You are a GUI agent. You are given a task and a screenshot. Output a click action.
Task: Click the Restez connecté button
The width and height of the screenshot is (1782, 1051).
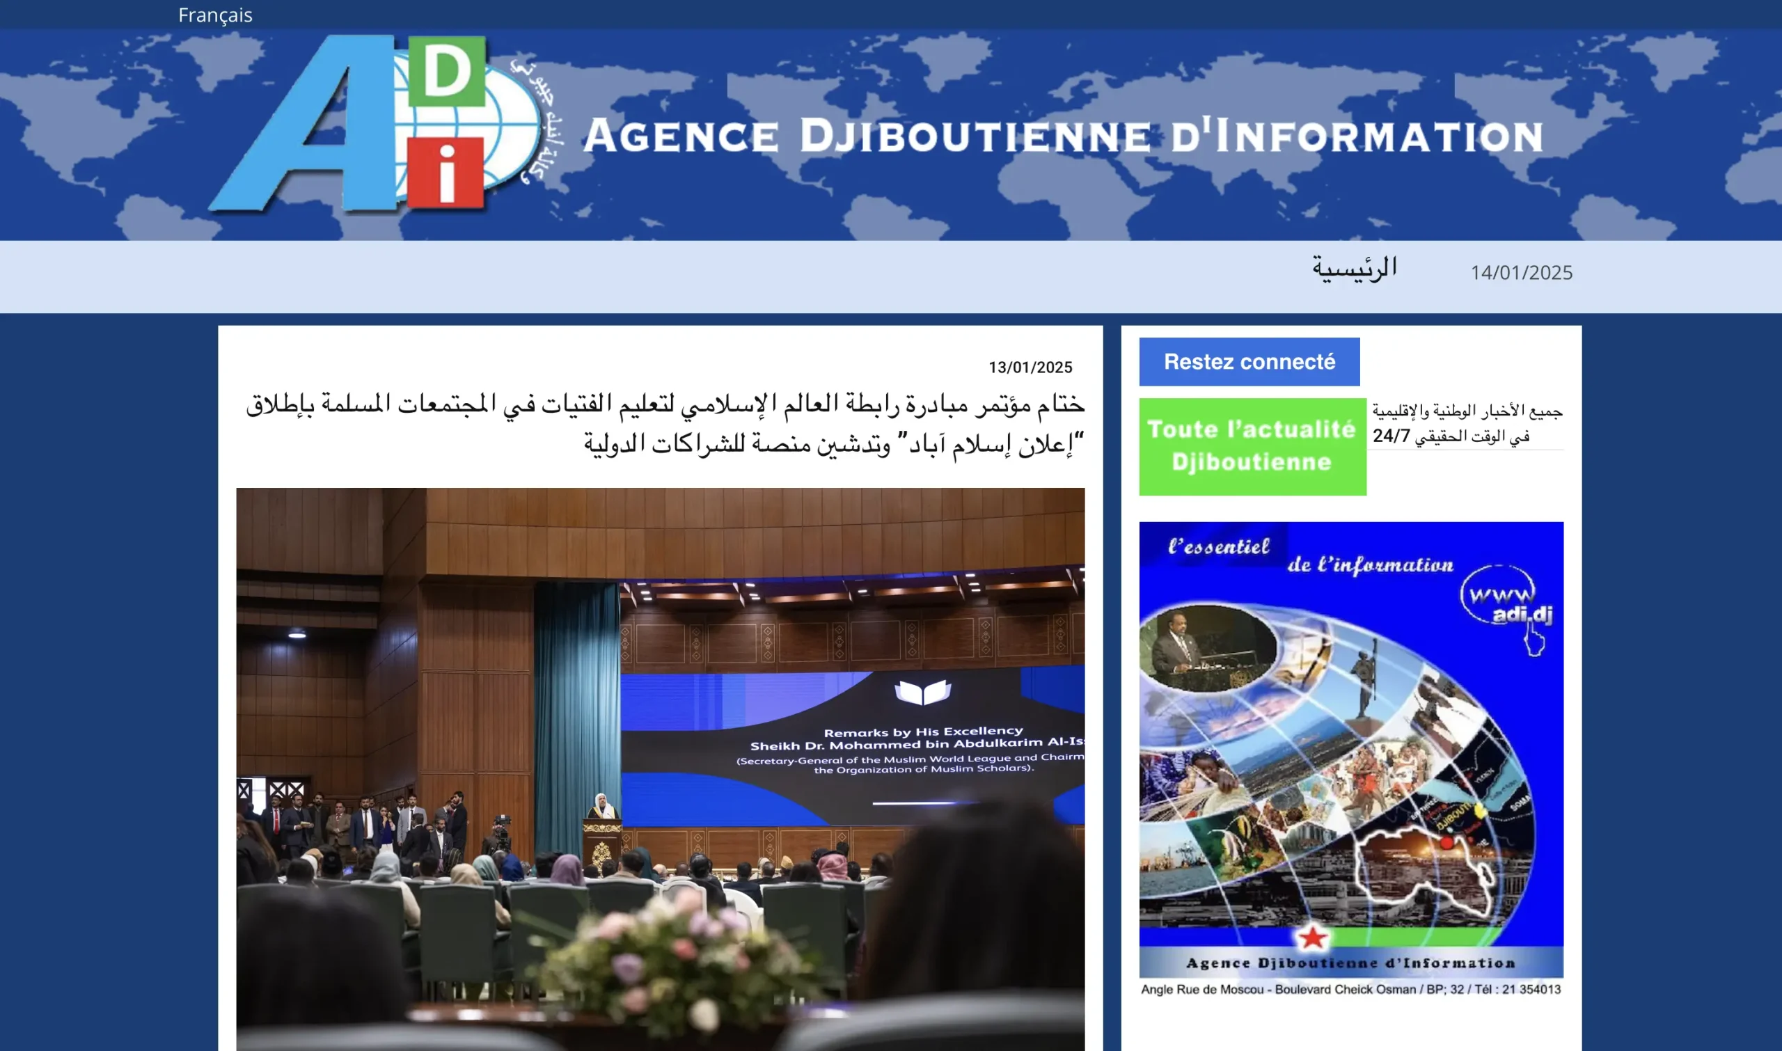(1249, 362)
